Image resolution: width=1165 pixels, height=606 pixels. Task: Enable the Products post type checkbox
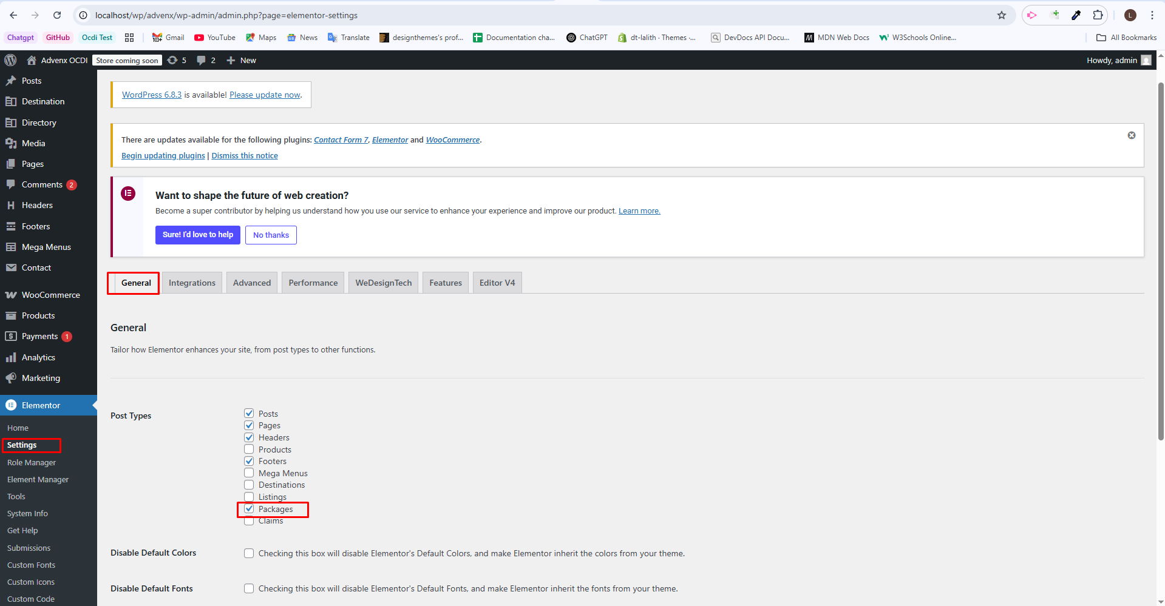[x=249, y=449]
